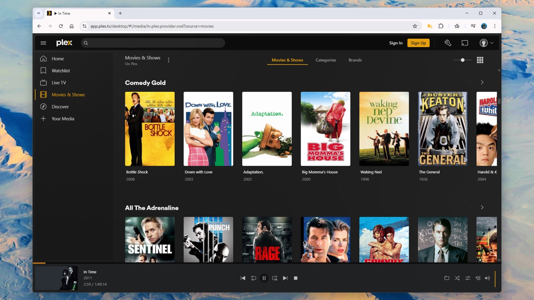Image resolution: width=534 pixels, height=300 pixels.
Task: Open the play queue icon
Action: 478,278
